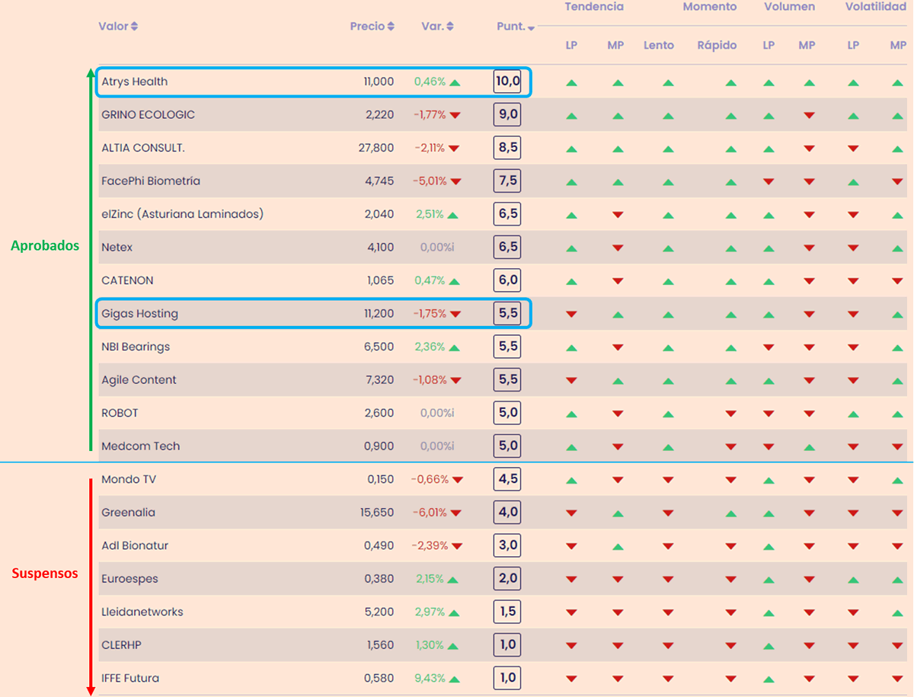This screenshot has width=914, height=697.
Task: Select the IFFE Futura row name
Action: click(130, 678)
